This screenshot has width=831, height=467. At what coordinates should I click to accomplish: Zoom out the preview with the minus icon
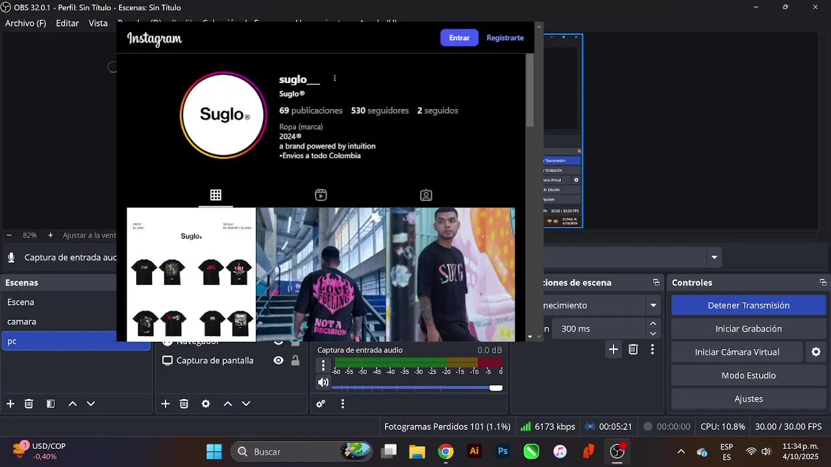click(9, 235)
